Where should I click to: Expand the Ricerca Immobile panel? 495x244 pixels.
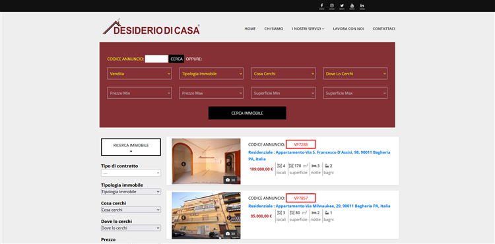click(131, 147)
